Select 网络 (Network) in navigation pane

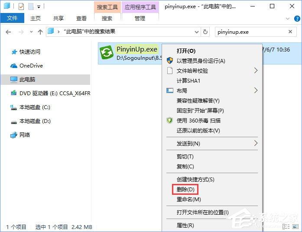coord(20,135)
